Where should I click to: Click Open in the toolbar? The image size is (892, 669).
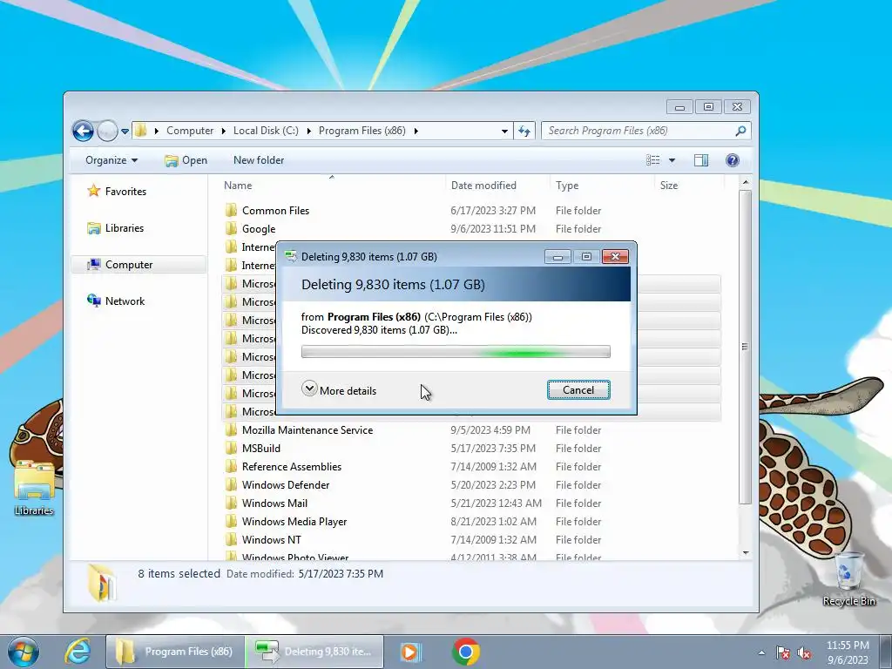(186, 160)
